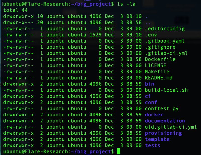Click the green cursor block at the prompt
The image size is (201, 155).
tap(119, 151)
